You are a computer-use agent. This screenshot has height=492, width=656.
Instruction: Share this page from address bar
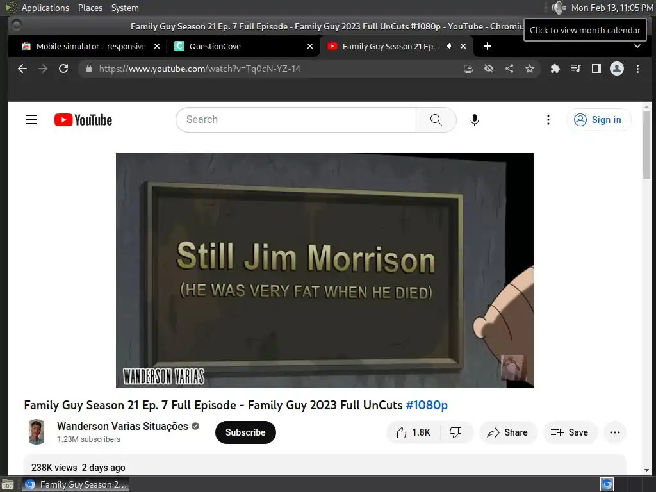tap(509, 69)
